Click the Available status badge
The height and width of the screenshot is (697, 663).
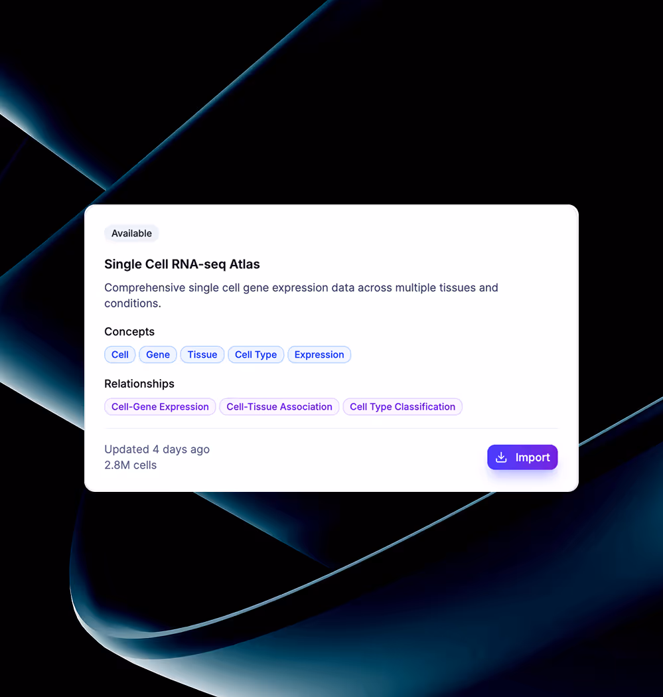[131, 234]
